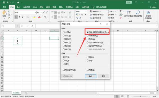Click the Format Painter brush icon
The height and width of the screenshot is (98, 159).
tap(9, 18)
